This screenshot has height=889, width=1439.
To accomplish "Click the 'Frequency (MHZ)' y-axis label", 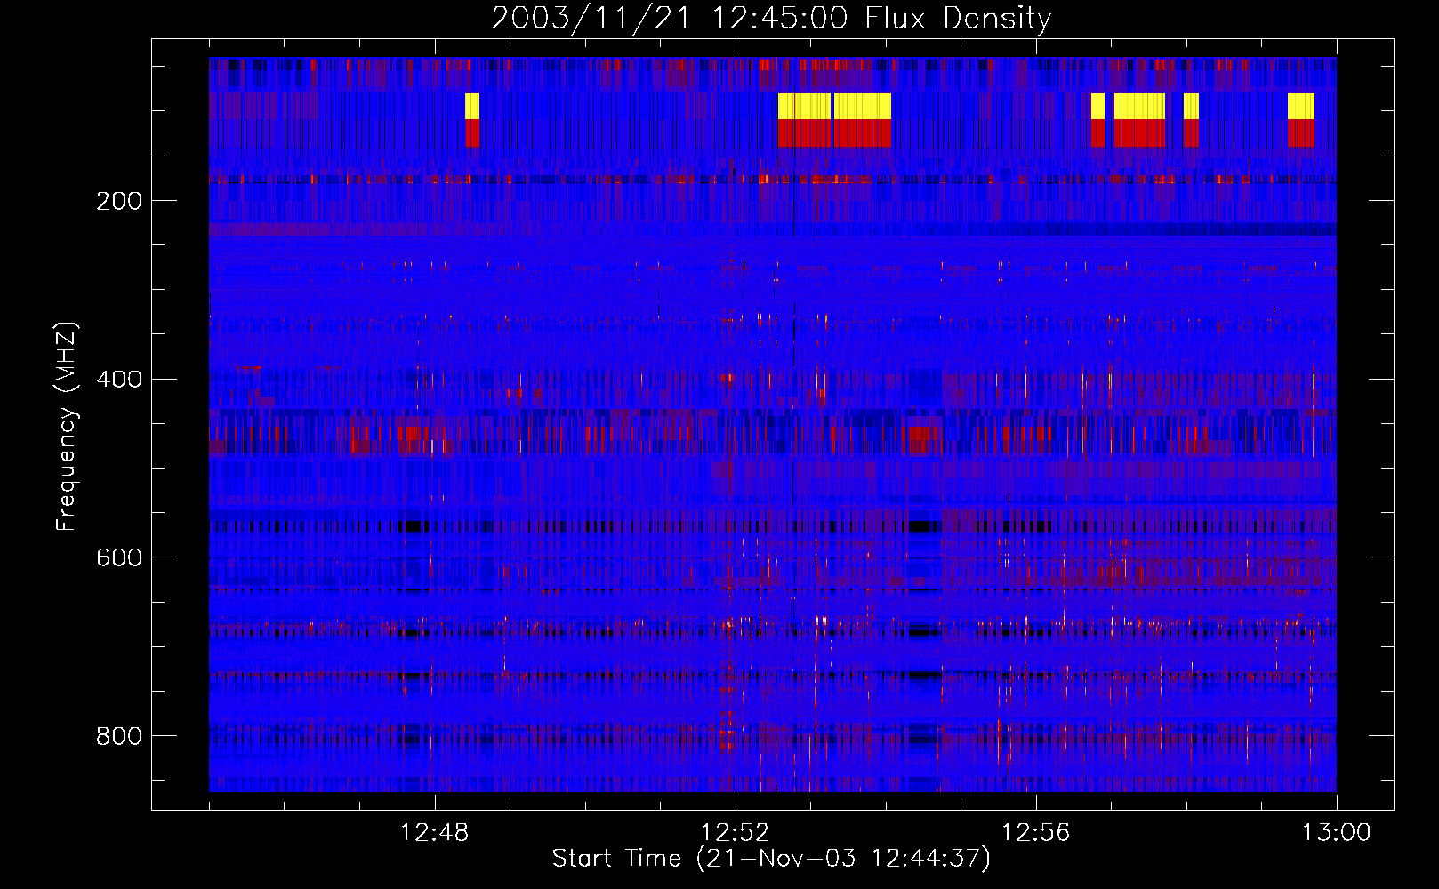I will pyautogui.click(x=66, y=427).
